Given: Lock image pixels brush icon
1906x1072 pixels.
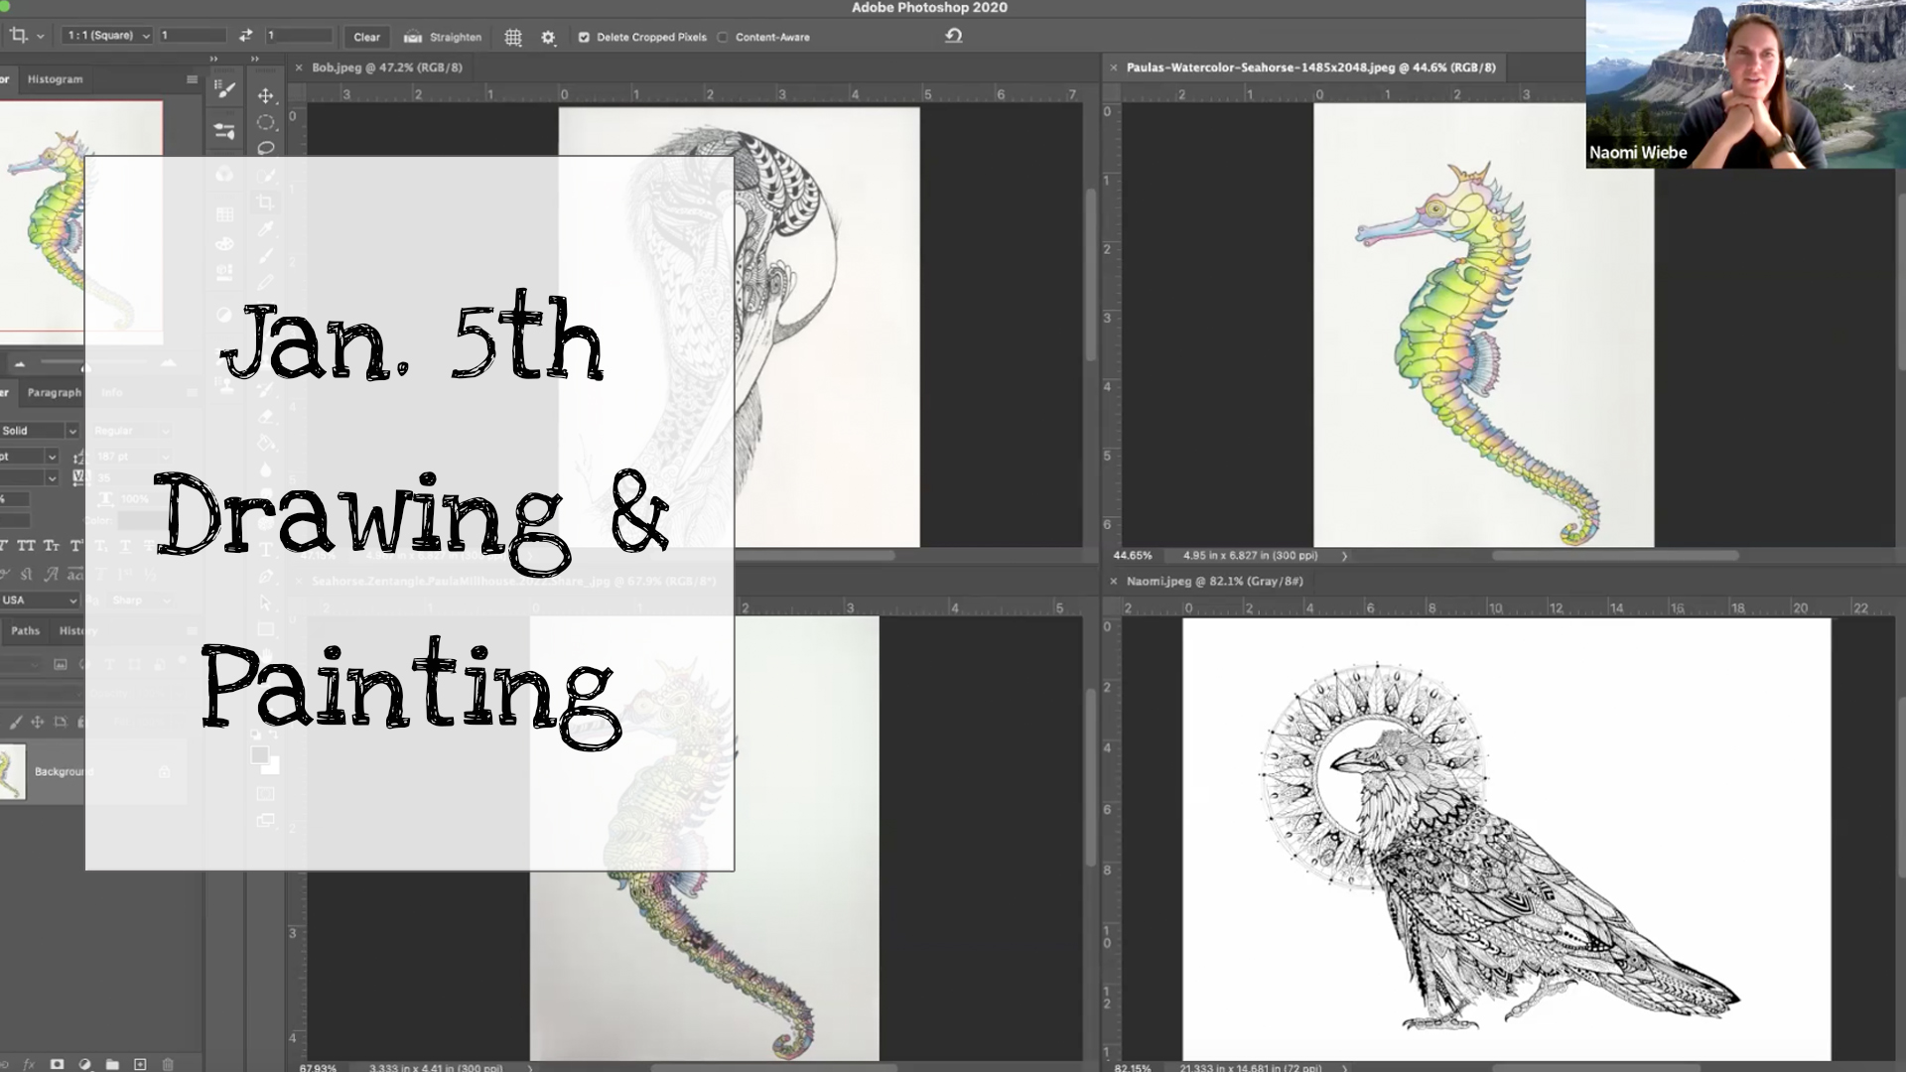Looking at the screenshot, I should (15, 723).
